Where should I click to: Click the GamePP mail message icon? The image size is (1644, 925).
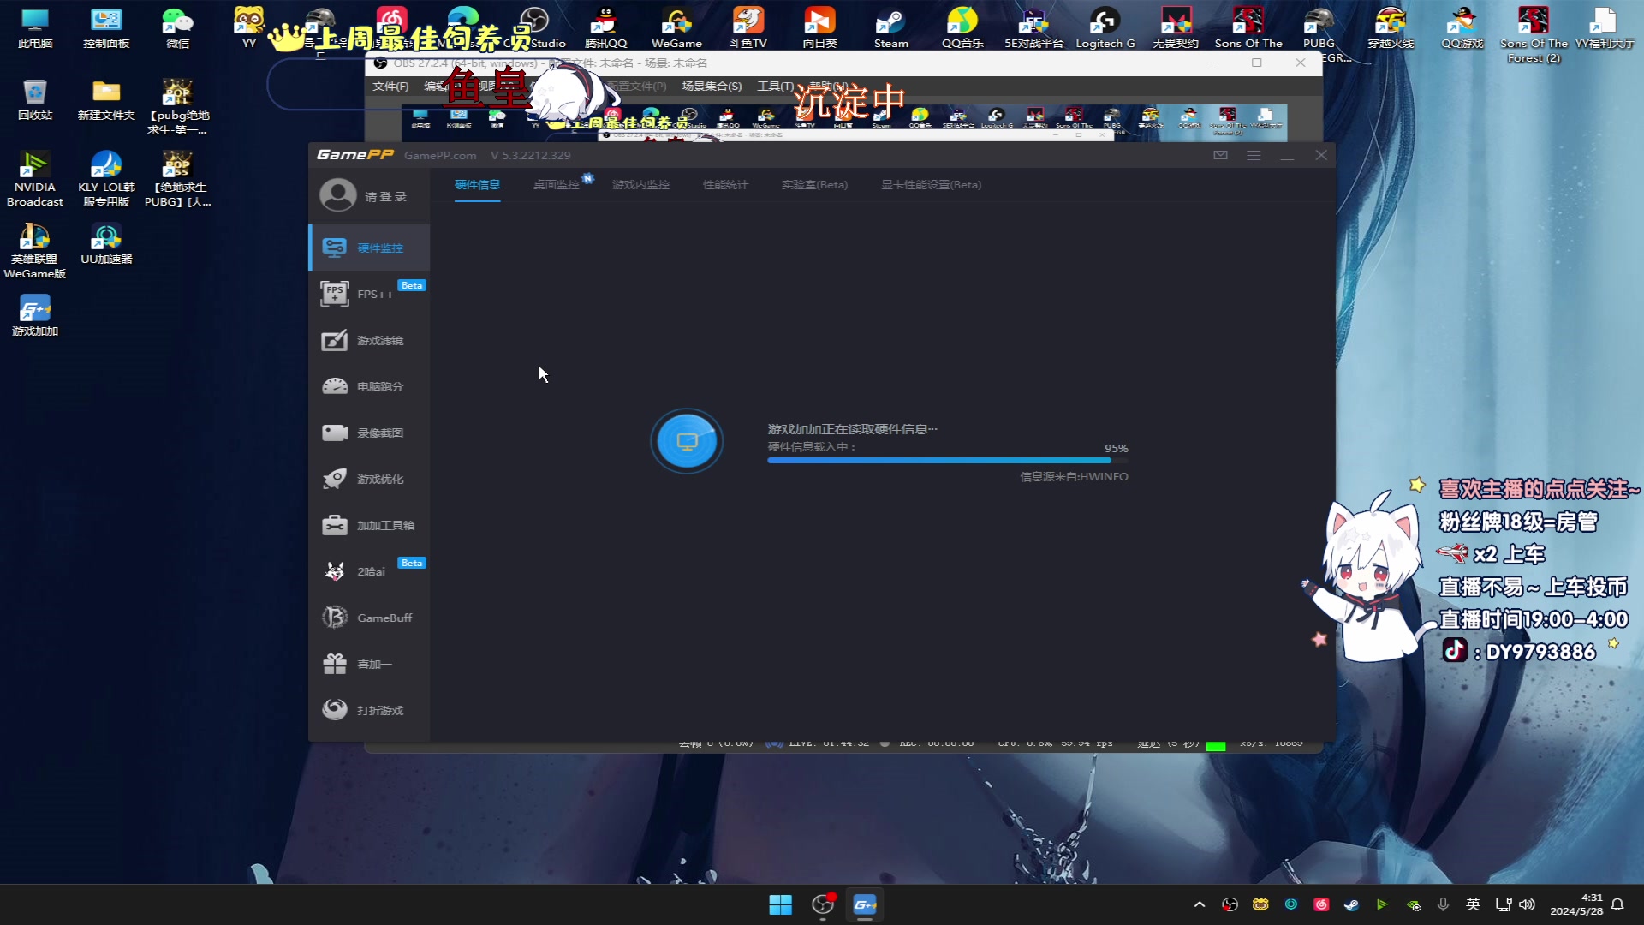(x=1220, y=155)
